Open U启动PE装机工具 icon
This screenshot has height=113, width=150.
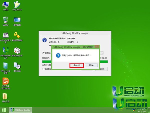(5, 53)
